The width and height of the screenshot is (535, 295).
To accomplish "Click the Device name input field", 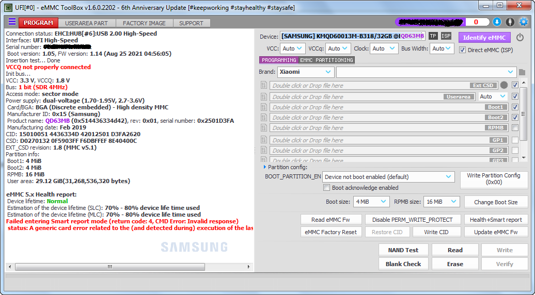I will [x=353, y=36].
